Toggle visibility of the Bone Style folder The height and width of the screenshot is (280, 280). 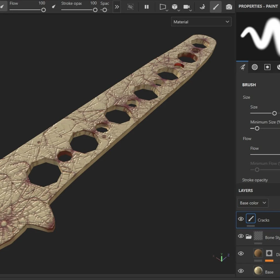pyautogui.click(x=241, y=236)
